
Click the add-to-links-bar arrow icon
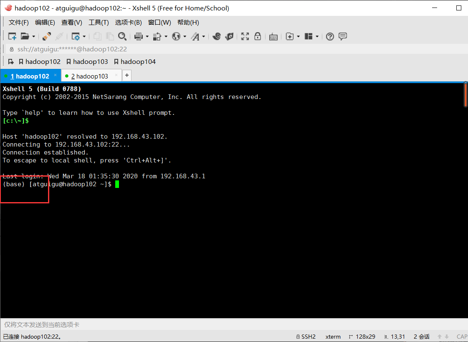[11, 61]
